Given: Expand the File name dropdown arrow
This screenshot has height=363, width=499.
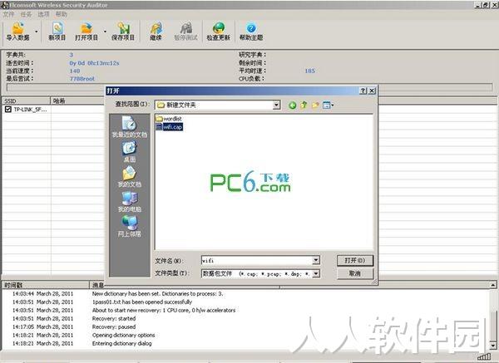Looking at the screenshot, I should [316, 261].
